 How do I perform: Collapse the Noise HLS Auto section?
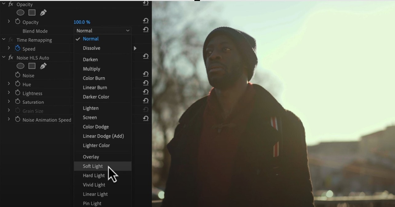(4, 57)
